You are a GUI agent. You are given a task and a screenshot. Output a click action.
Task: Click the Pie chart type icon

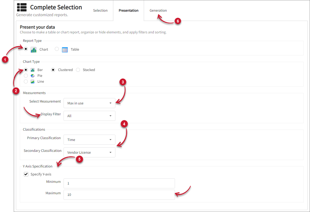pyautogui.click(x=33, y=76)
